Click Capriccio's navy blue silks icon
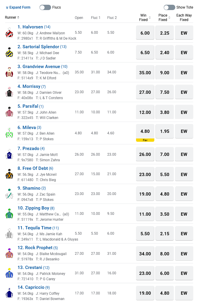 coord(9,293)
